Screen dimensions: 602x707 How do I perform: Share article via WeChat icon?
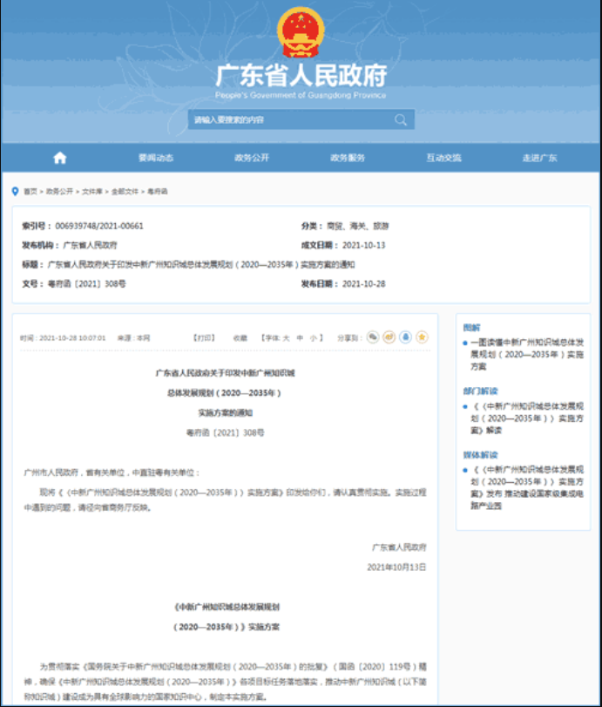click(373, 337)
